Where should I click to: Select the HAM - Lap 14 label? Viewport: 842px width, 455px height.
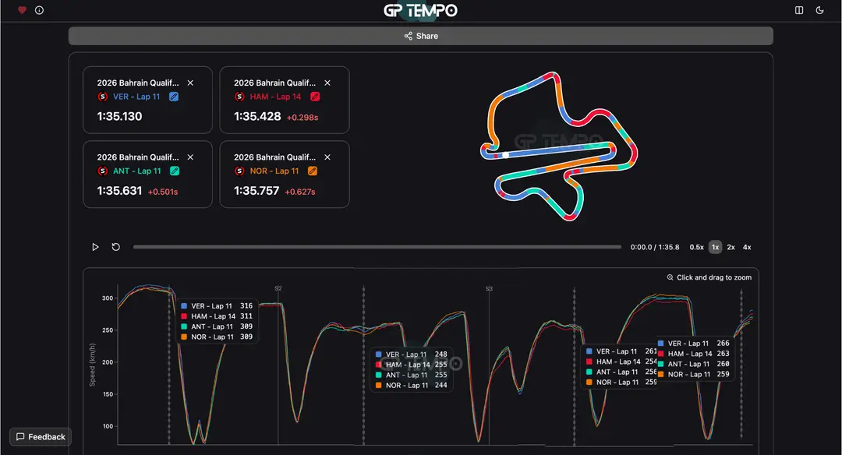click(275, 97)
